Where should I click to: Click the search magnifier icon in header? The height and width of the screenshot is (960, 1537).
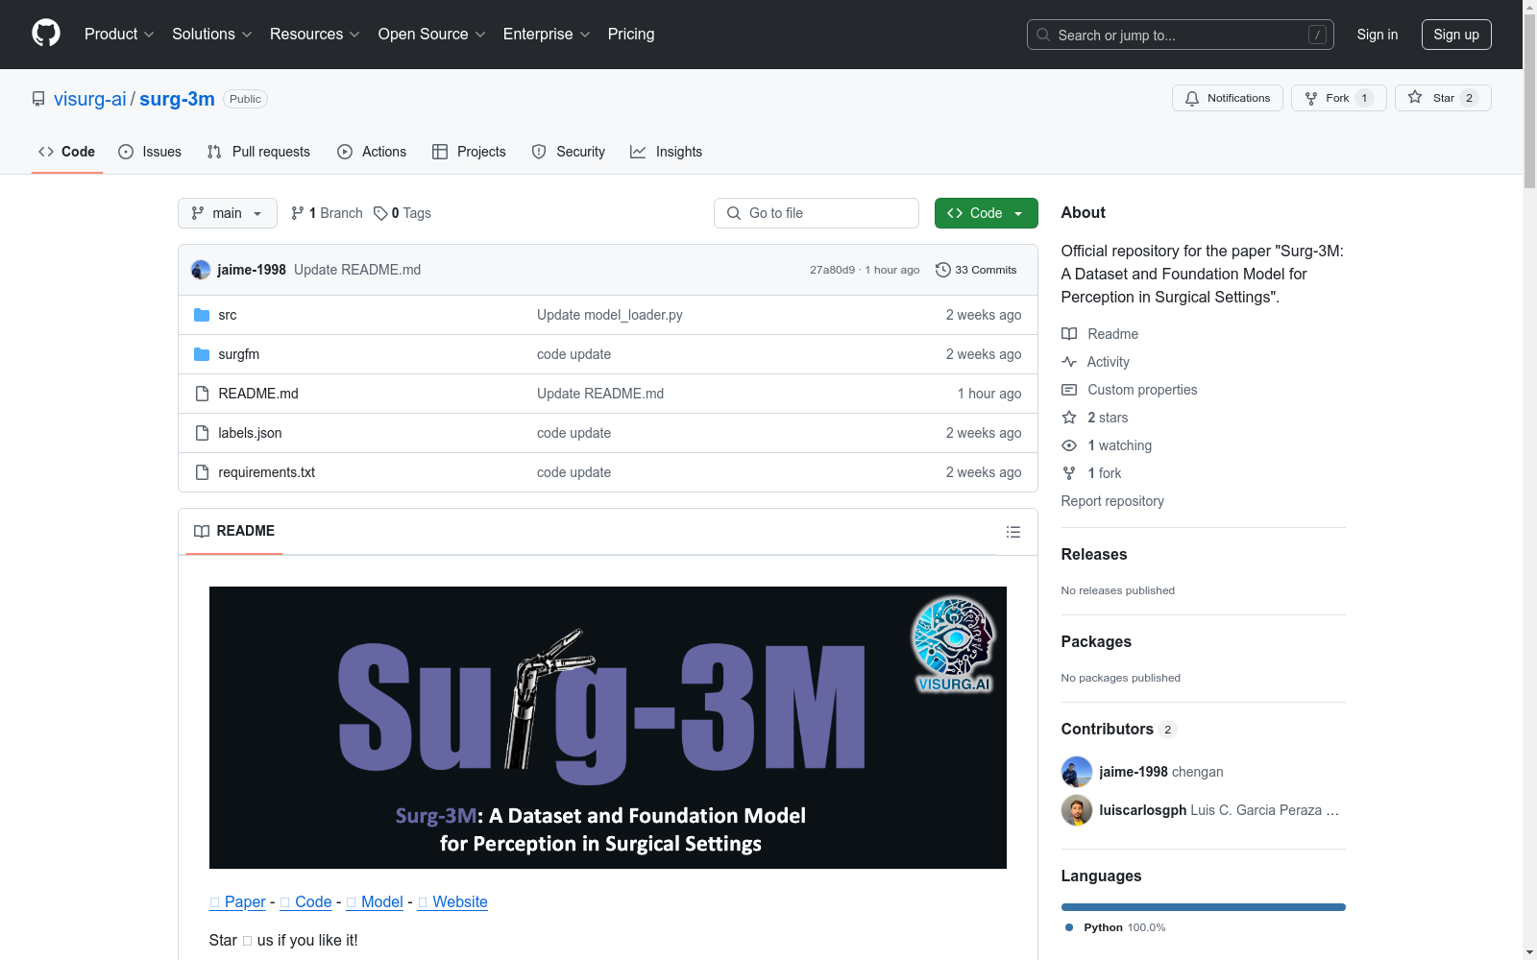point(1043,35)
